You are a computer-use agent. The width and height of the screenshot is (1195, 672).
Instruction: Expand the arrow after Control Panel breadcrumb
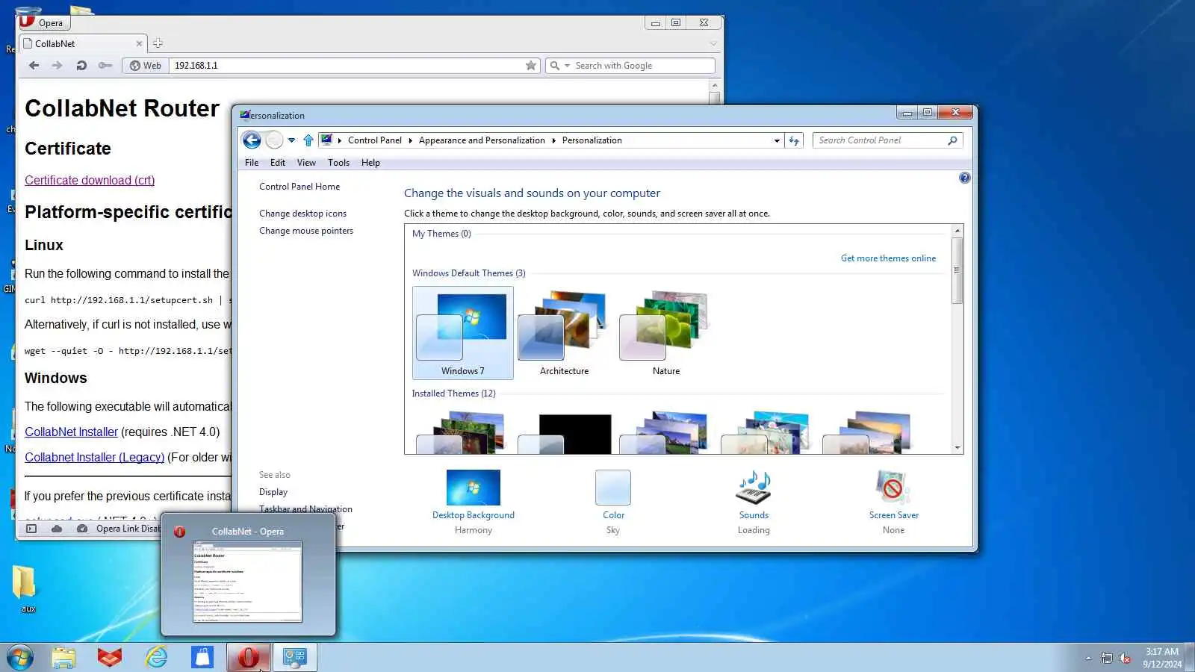pyautogui.click(x=410, y=140)
